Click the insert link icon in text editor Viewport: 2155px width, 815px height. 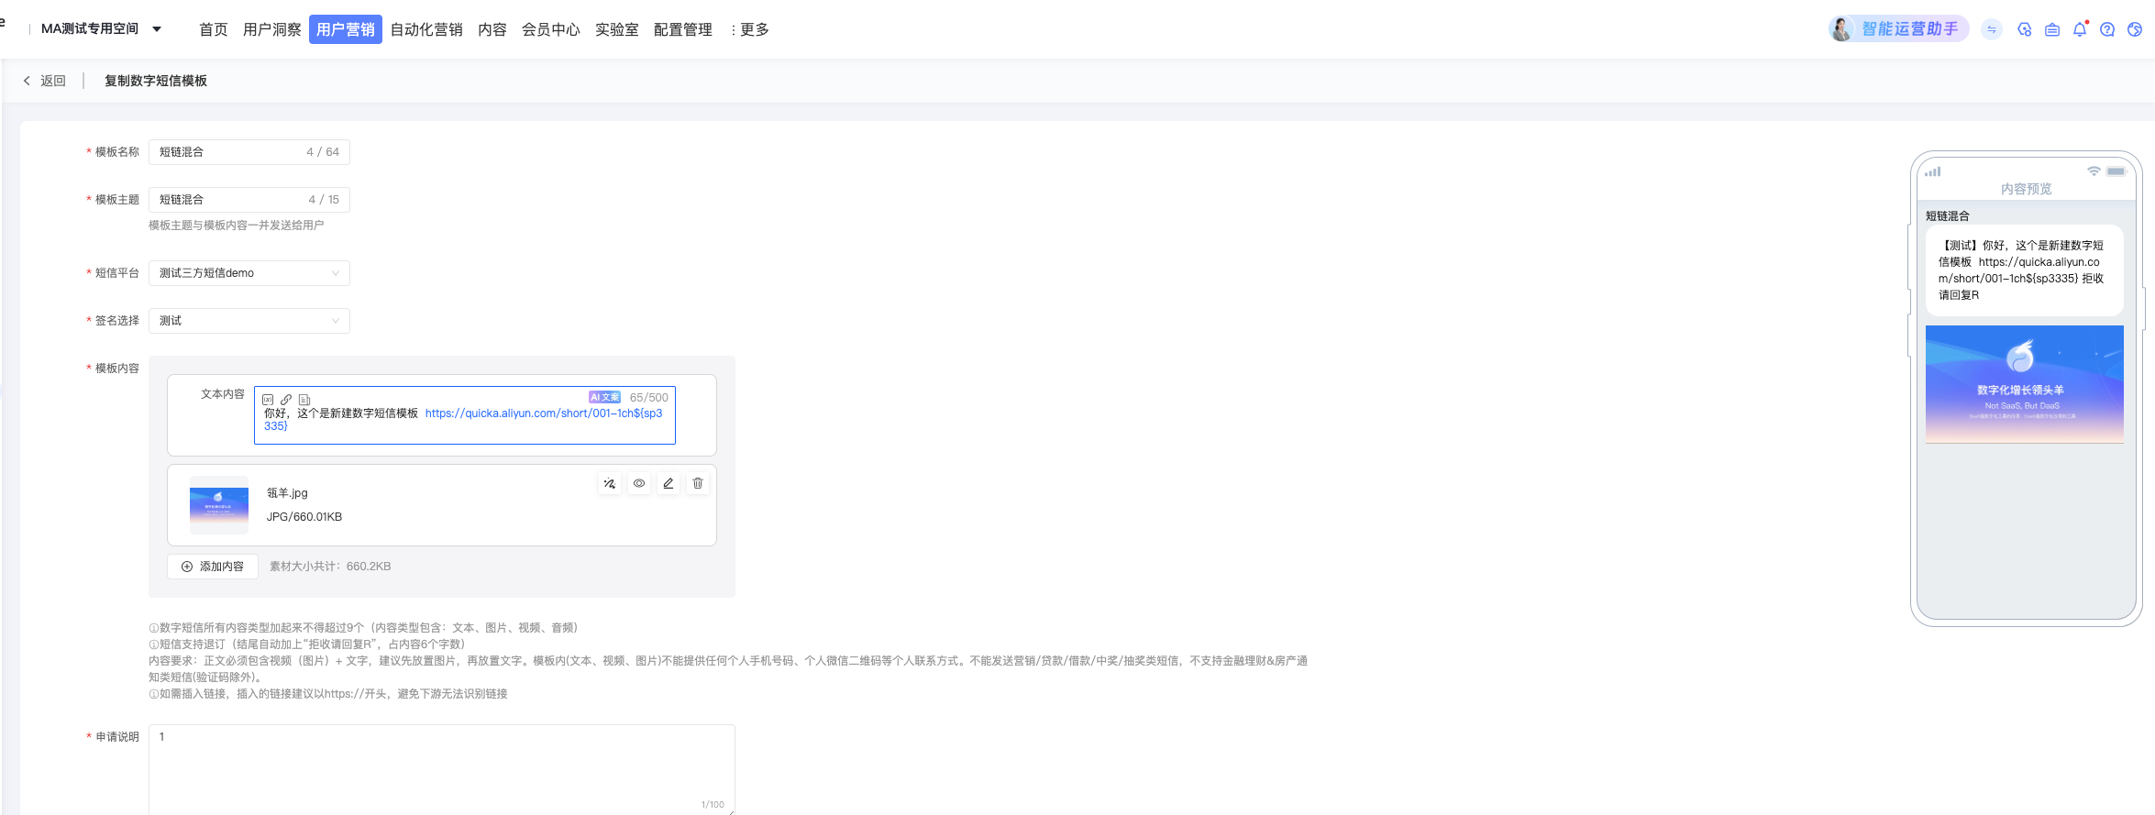[286, 400]
